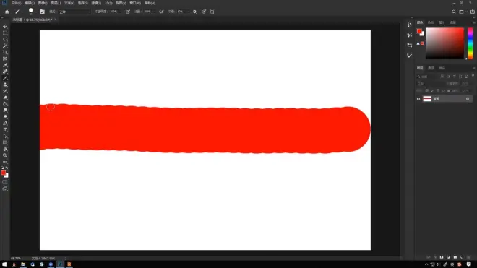Select the Healing Brush tool
This screenshot has height=268, width=477.
pos(5,72)
